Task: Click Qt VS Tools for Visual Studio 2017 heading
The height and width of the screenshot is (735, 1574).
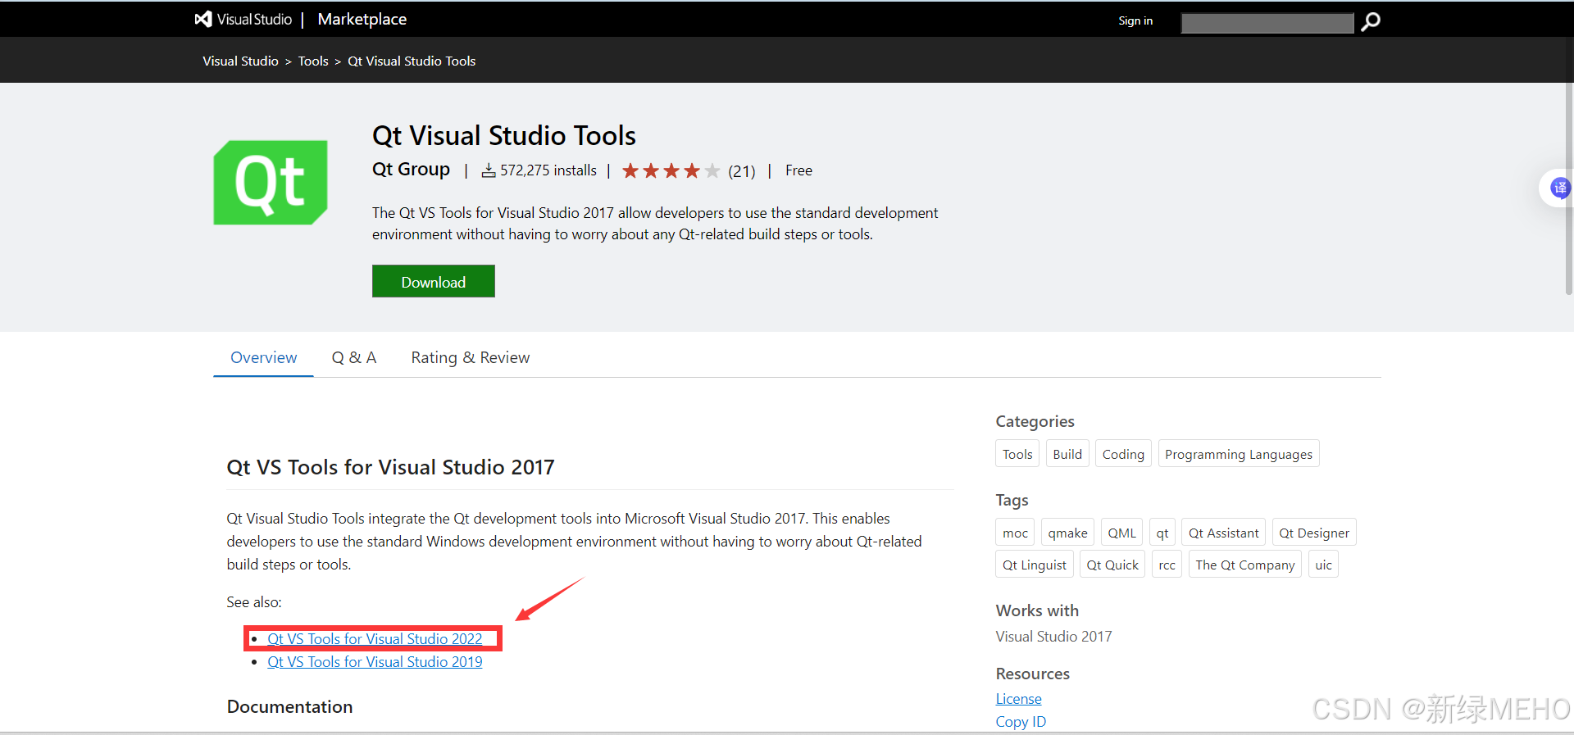Action: tap(390, 467)
